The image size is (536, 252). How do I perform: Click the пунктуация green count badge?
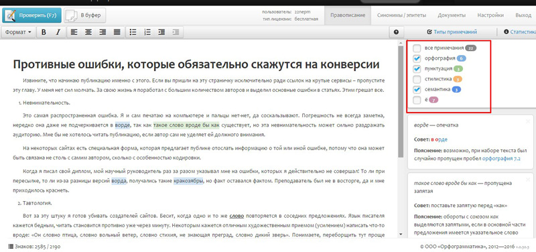tap(458, 69)
